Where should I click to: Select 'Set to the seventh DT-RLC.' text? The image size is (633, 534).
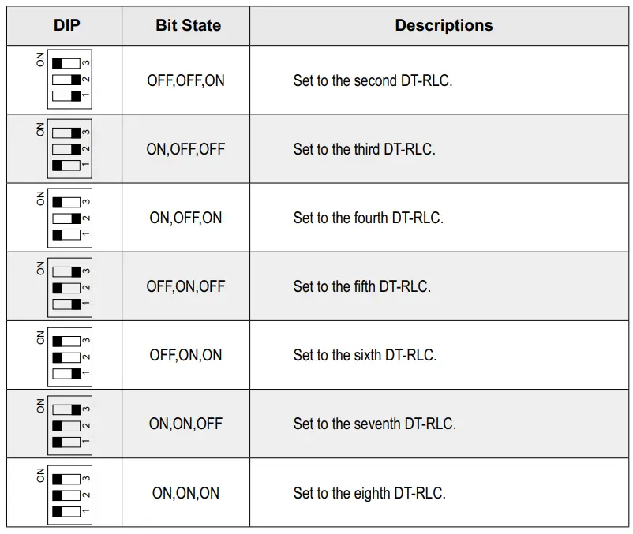(x=374, y=424)
